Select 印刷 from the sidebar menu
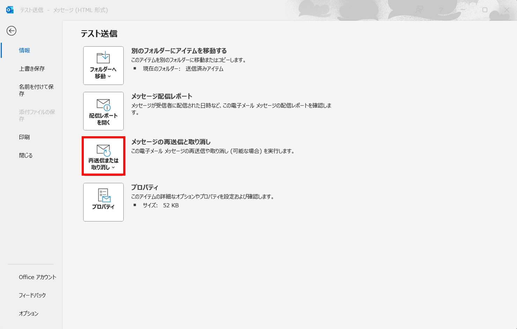Screen dimensions: 517x329 pos(24,137)
